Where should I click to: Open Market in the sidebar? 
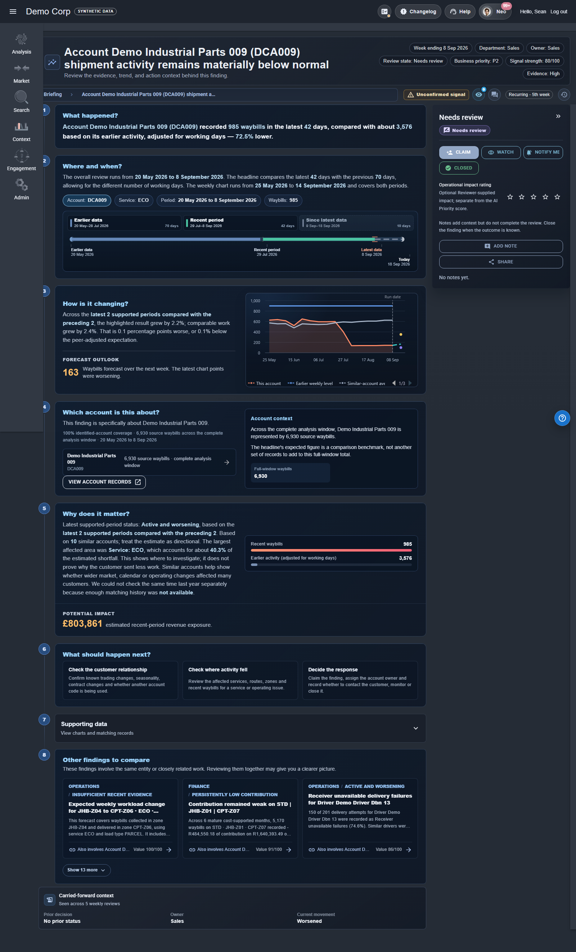(21, 73)
